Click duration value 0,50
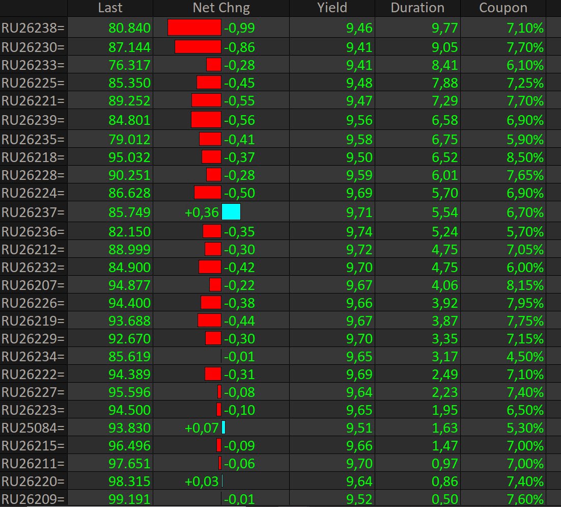This screenshot has width=561, height=507. click(445, 499)
